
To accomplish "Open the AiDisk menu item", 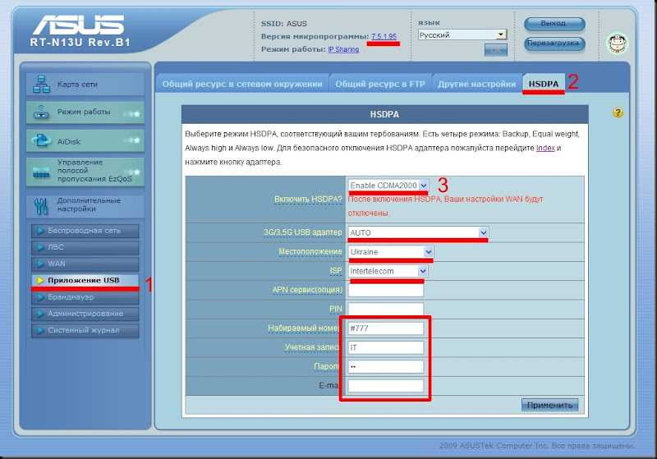I will 85,141.
